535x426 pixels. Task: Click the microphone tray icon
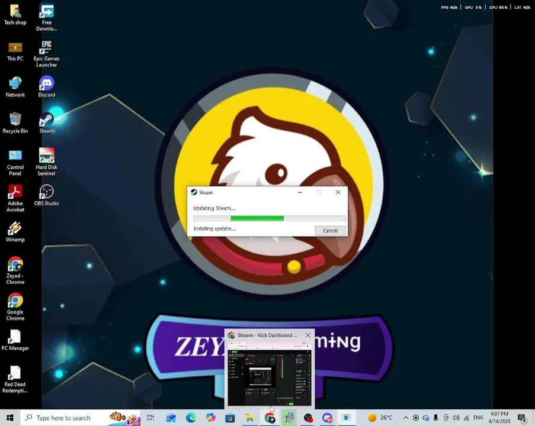click(x=435, y=418)
